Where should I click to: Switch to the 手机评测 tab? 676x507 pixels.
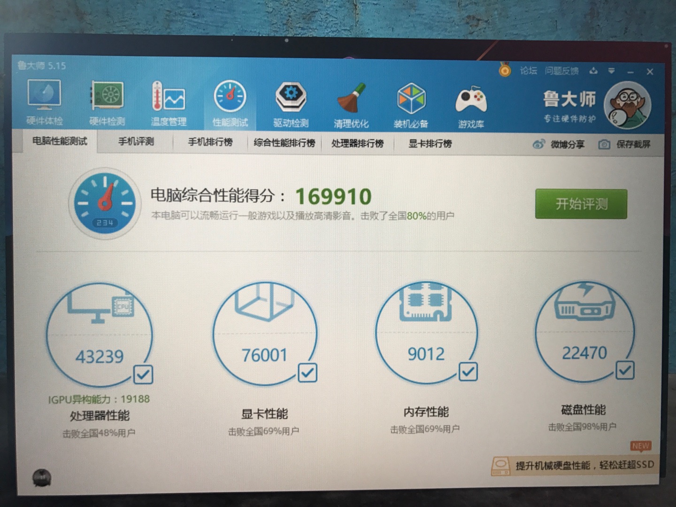click(x=136, y=142)
